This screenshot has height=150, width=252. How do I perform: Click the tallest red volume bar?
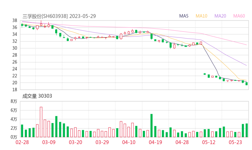(41, 122)
